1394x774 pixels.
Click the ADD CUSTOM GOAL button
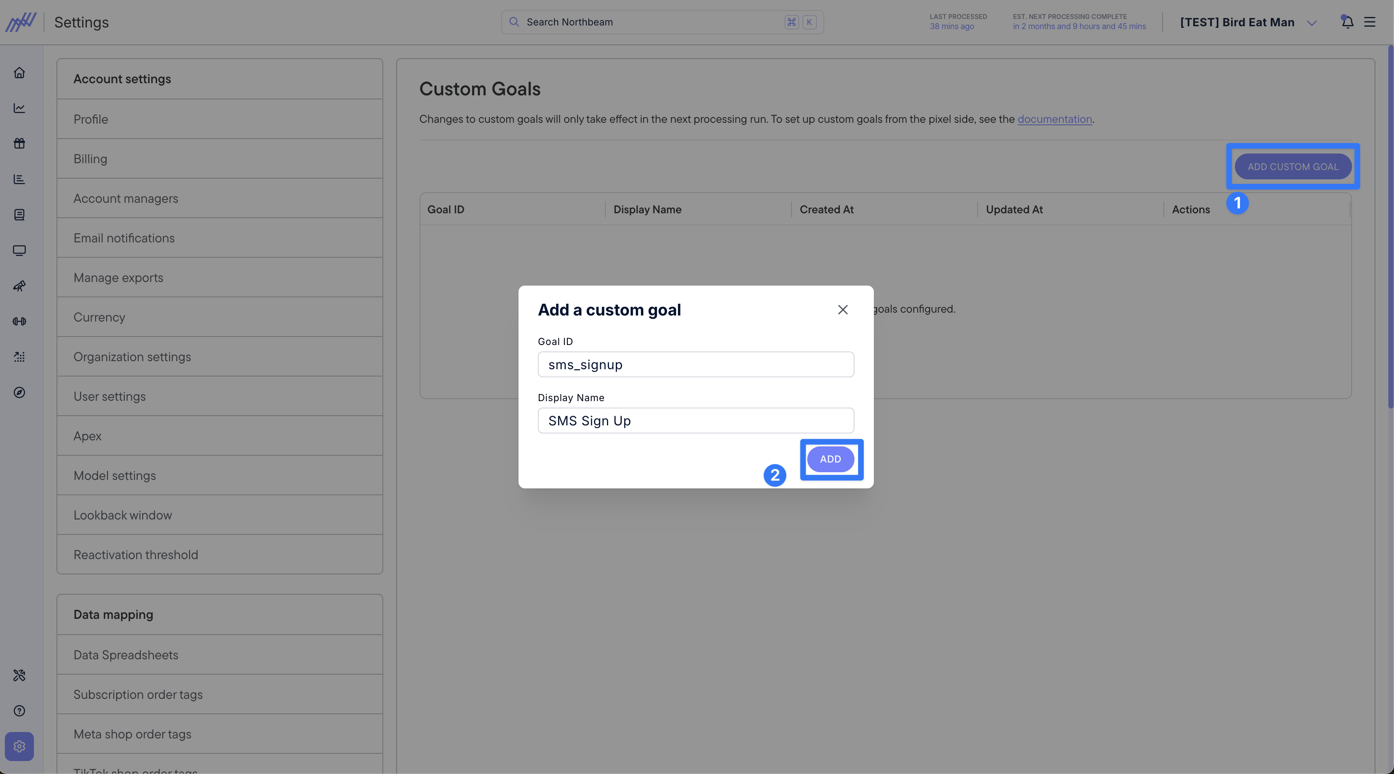pyautogui.click(x=1292, y=167)
